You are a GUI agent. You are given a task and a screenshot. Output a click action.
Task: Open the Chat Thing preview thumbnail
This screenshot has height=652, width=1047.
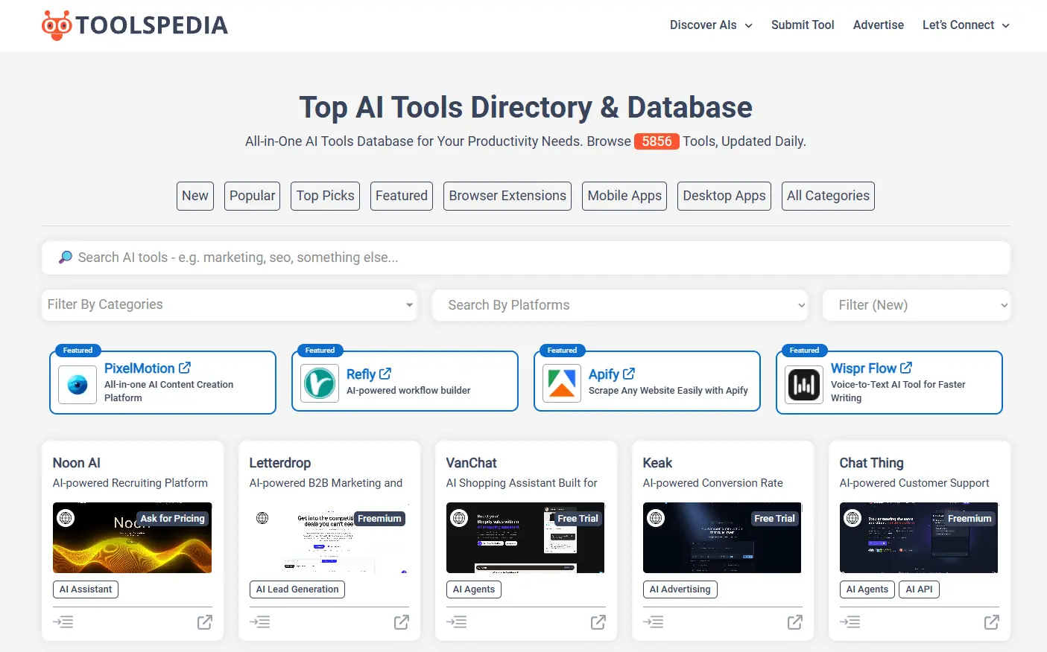(920, 537)
